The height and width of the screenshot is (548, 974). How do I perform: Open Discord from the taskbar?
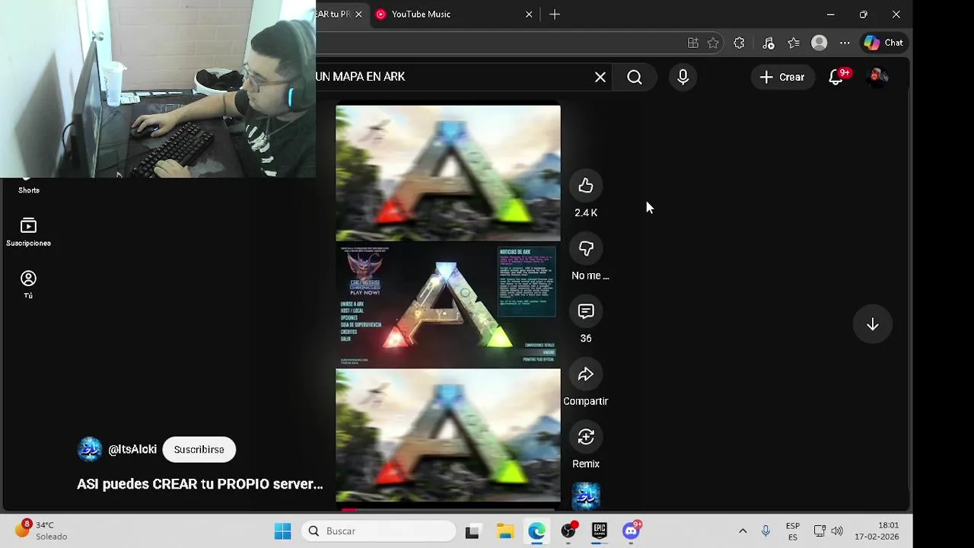tap(632, 530)
